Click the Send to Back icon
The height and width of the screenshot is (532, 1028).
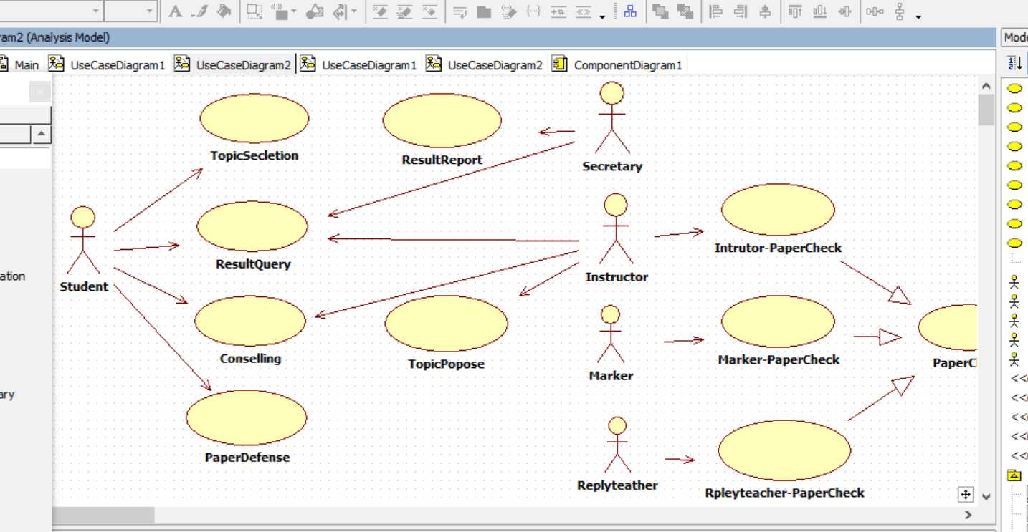(685, 11)
